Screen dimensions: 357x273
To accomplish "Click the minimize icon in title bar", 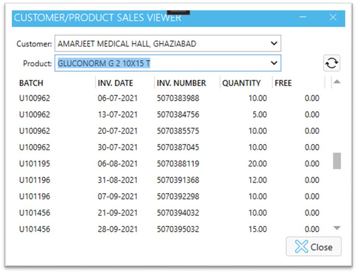I will point(303,17).
